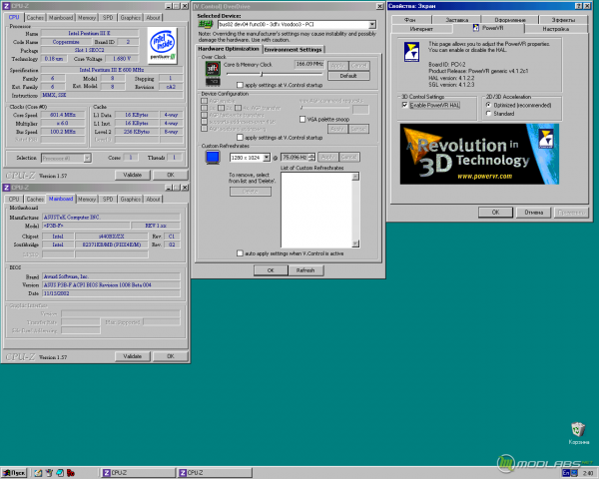Click the display tray icon beside language indicator
This screenshot has height=479, width=599.
point(574,473)
